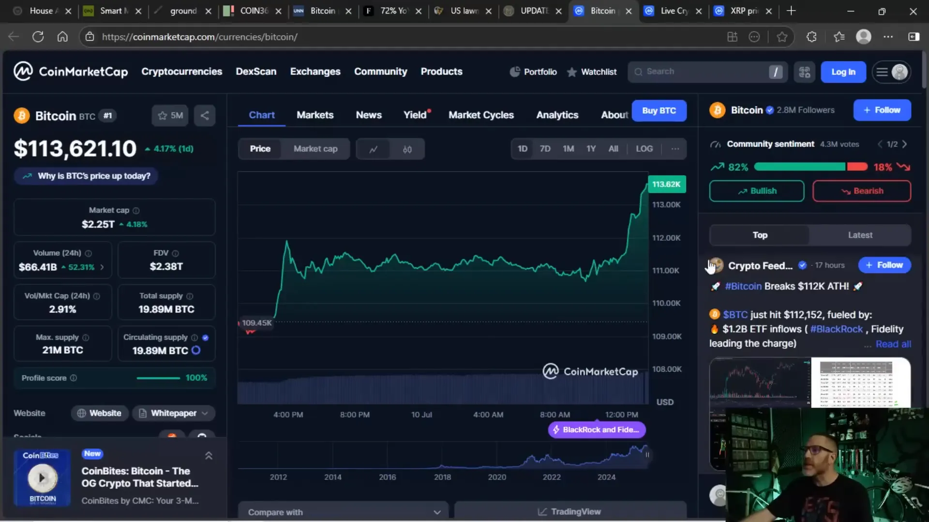The width and height of the screenshot is (929, 522).
Task: Set chart range to 7D
Action: click(545, 149)
